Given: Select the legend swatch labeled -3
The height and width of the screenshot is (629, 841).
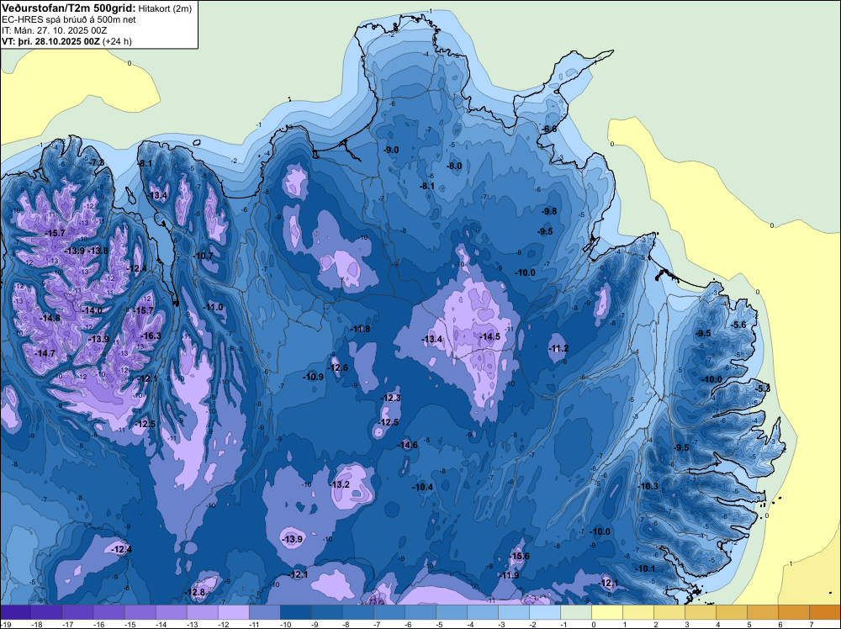Looking at the screenshot, I should tap(513, 612).
